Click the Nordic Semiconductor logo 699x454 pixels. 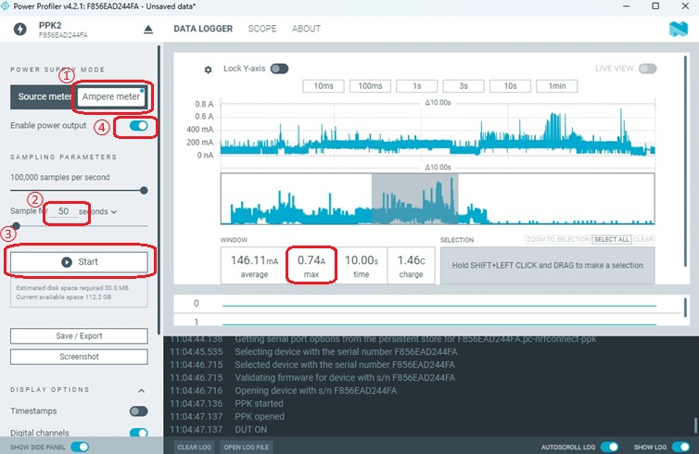tap(679, 29)
